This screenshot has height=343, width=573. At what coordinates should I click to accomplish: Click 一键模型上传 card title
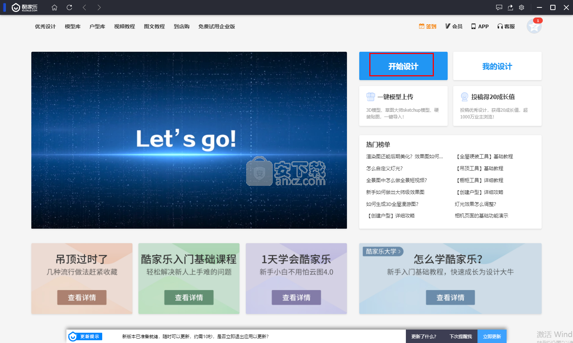pos(395,97)
